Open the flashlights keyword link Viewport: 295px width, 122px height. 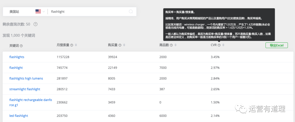(x=17, y=57)
